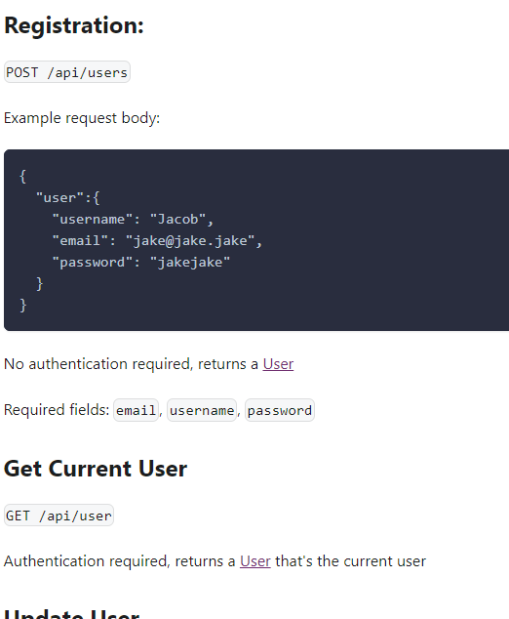Image resolution: width=509 pixels, height=619 pixels.
Task: Click the opening brace of JSON block
Action: [x=22, y=177]
